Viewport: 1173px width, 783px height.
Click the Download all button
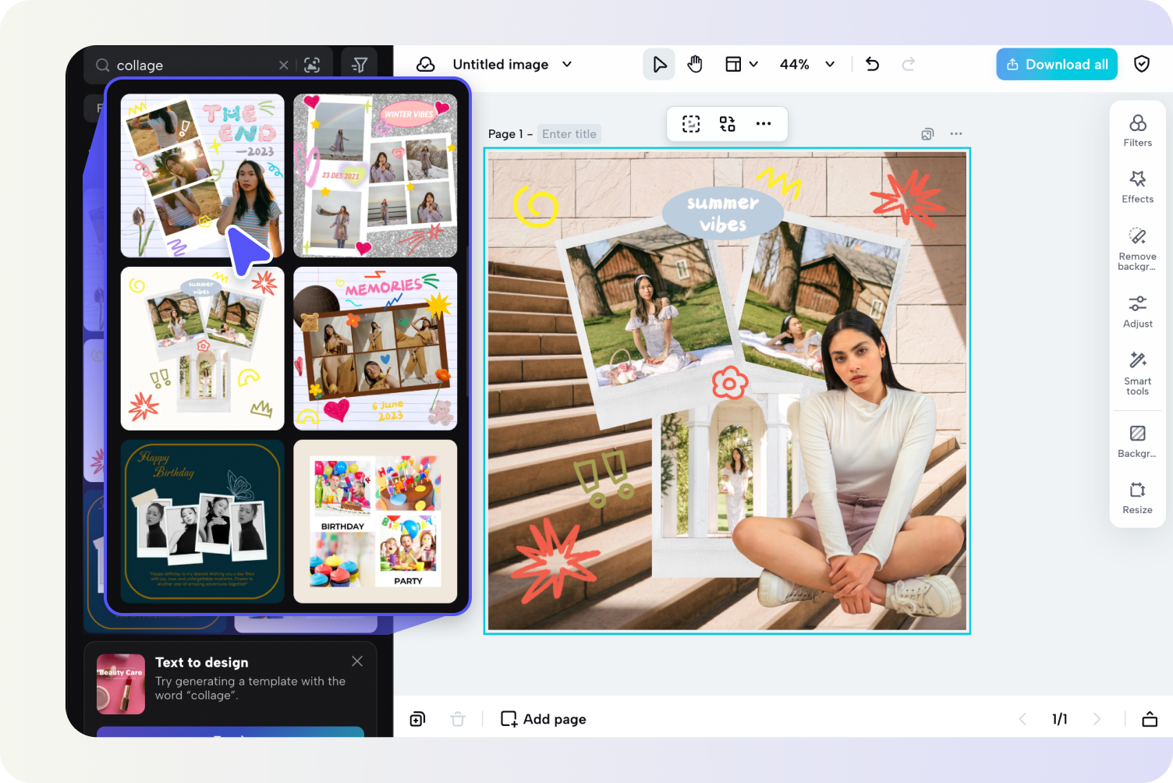pos(1056,64)
